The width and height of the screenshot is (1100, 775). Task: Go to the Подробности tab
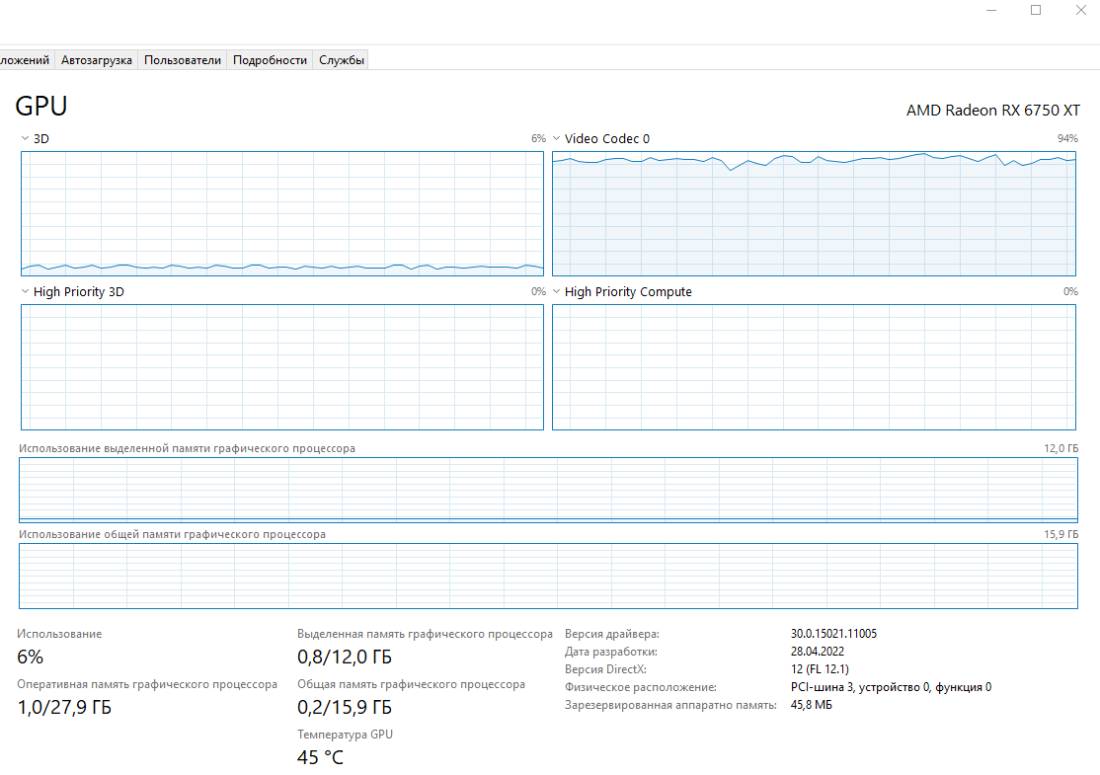pyautogui.click(x=270, y=60)
